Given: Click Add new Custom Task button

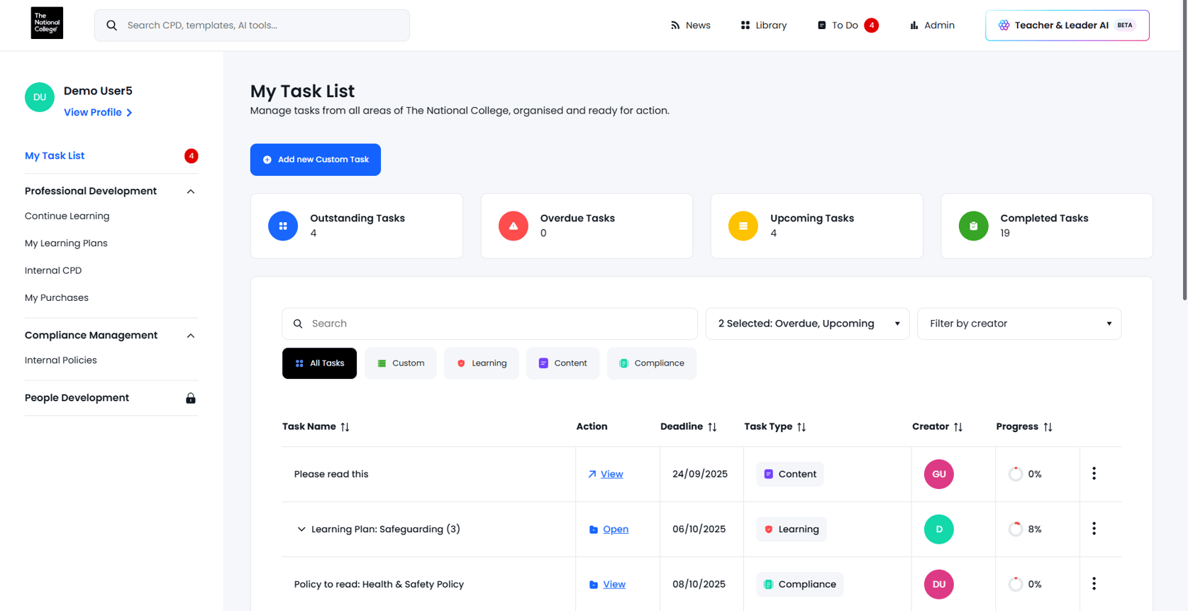Looking at the screenshot, I should [315, 160].
